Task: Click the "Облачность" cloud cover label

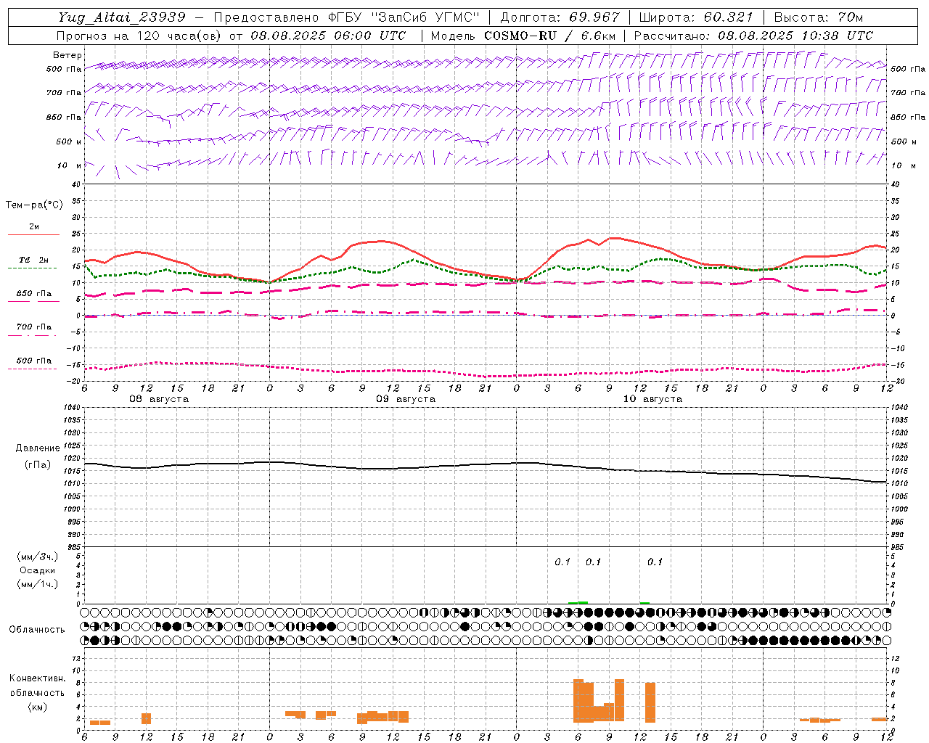Action: click(37, 630)
